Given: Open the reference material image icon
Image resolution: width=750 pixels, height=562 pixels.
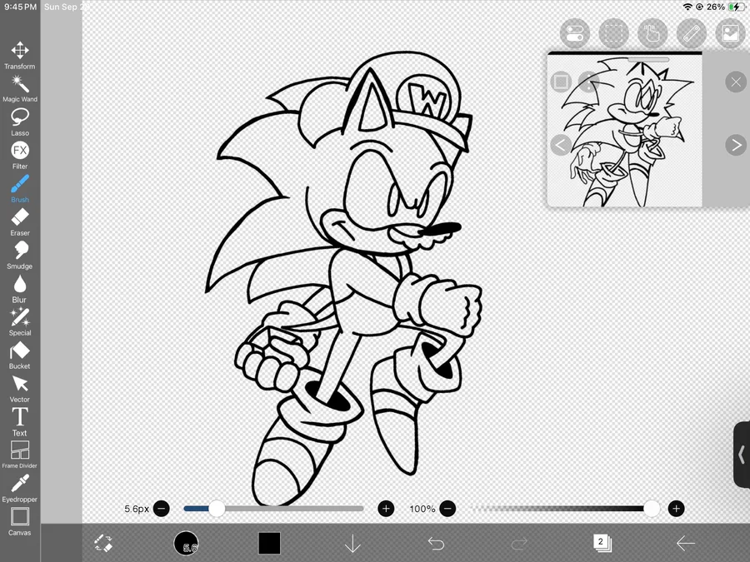Looking at the screenshot, I should pyautogui.click(x=730, y=33).
